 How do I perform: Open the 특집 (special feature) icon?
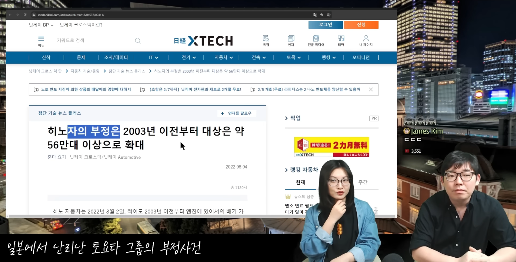point(265,39)
